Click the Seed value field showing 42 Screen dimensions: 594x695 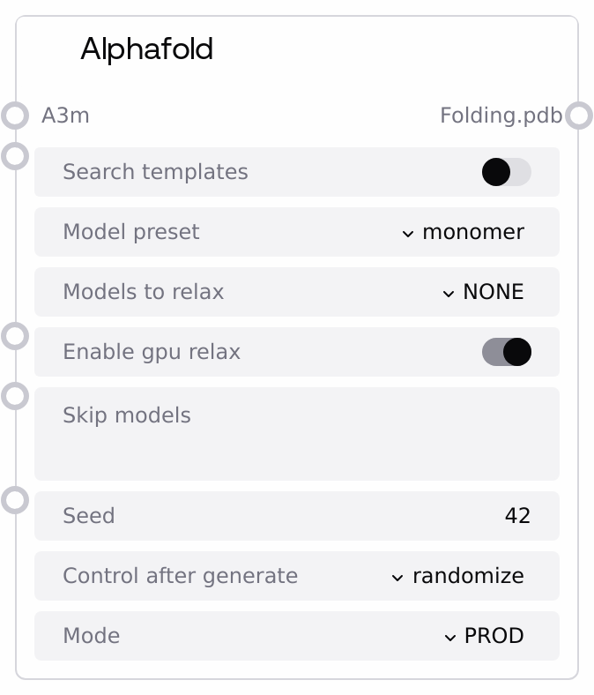[517, 516]
